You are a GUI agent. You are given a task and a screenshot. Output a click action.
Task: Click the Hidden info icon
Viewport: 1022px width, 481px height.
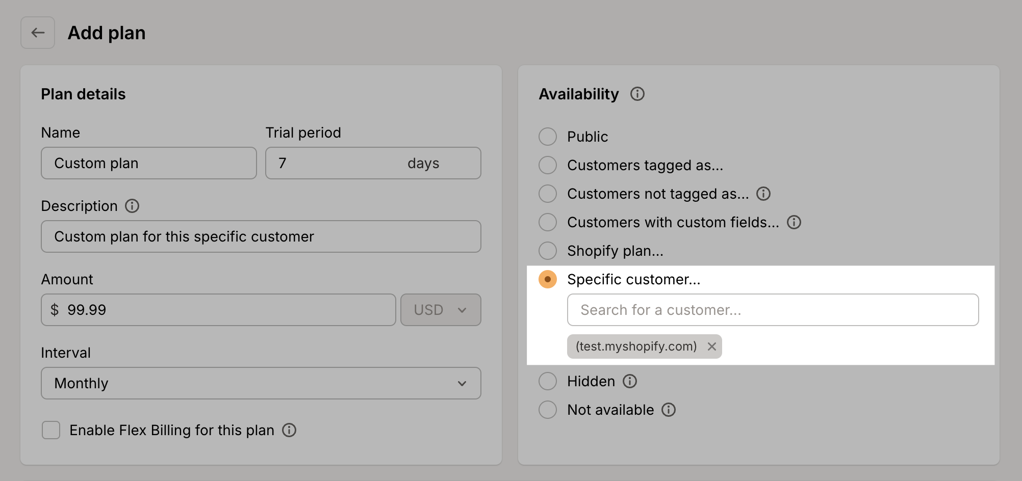(x=630, y=381)
